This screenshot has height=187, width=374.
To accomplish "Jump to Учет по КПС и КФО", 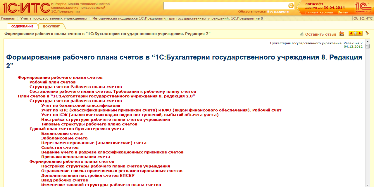I will 161,110.
